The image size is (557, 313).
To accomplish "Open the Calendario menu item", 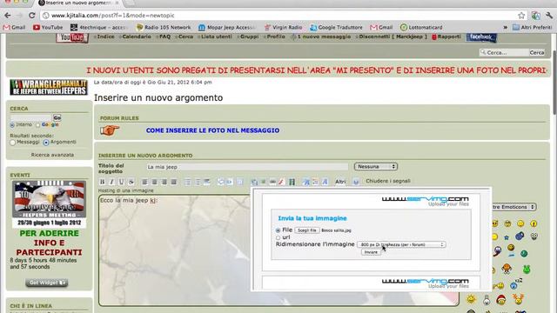I will (x=137, y=37).
